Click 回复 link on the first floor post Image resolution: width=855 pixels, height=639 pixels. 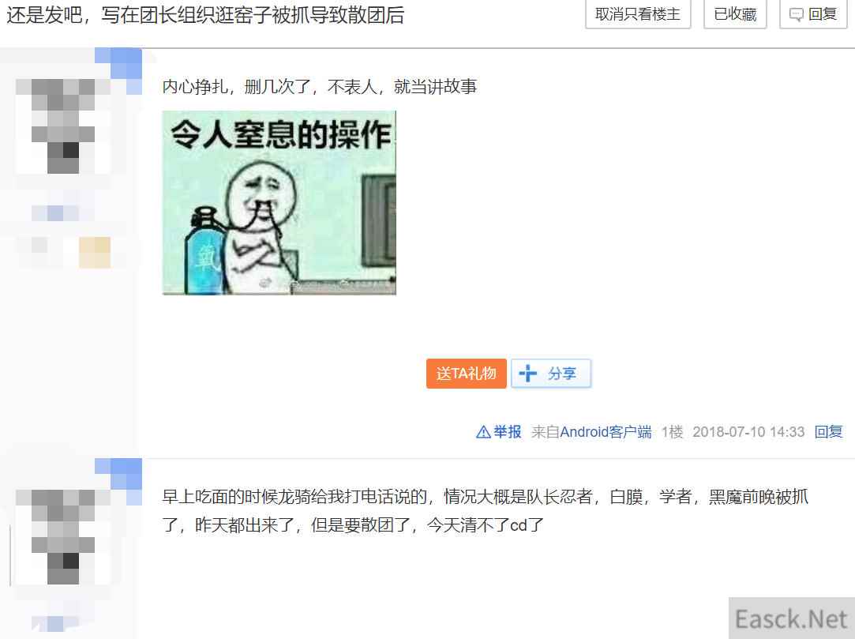coord(828,431)
